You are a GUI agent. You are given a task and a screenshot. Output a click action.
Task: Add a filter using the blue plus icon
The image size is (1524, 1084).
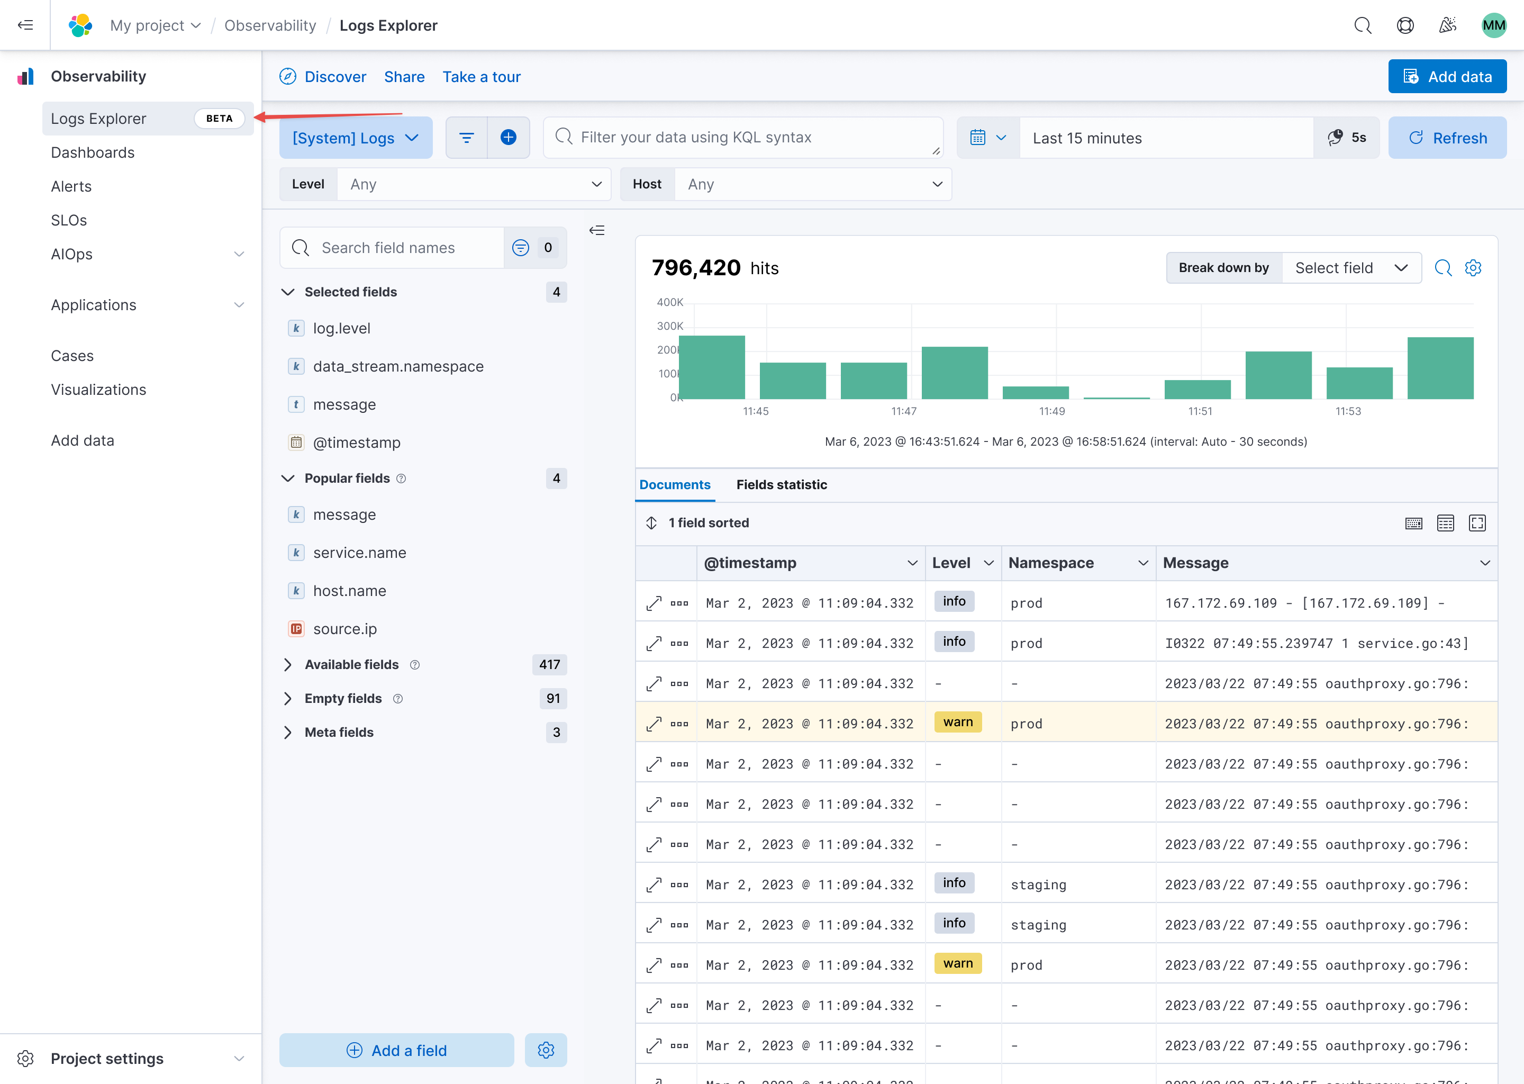(509, 138)
